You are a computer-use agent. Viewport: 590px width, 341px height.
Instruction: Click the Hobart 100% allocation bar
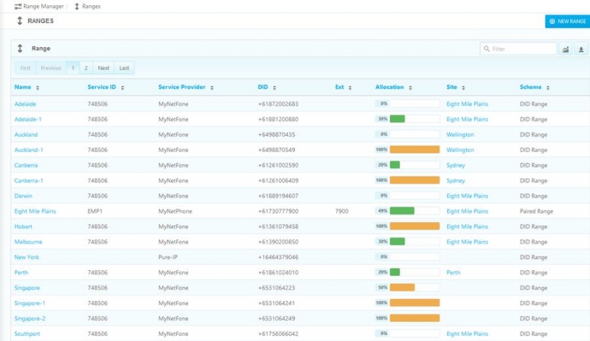click(414, 227)
